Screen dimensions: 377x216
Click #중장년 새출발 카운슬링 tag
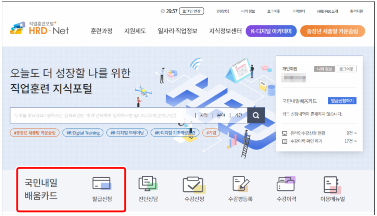click(34, 133)
